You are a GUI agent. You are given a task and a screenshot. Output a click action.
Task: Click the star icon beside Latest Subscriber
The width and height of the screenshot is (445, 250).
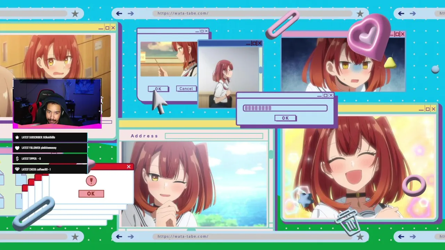[17, 137]
